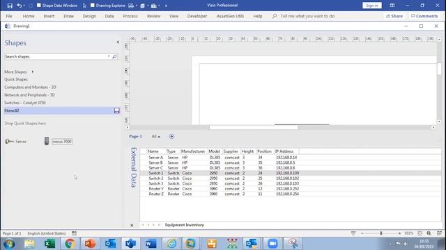Click the Visio document icon beside Drawing1
Screen dimensions: 446x250
point(8,26)
